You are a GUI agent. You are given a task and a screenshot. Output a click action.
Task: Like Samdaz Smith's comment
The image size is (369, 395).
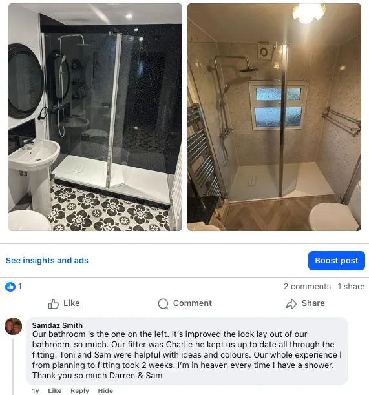pyautogui.click(x=55, y=390)
